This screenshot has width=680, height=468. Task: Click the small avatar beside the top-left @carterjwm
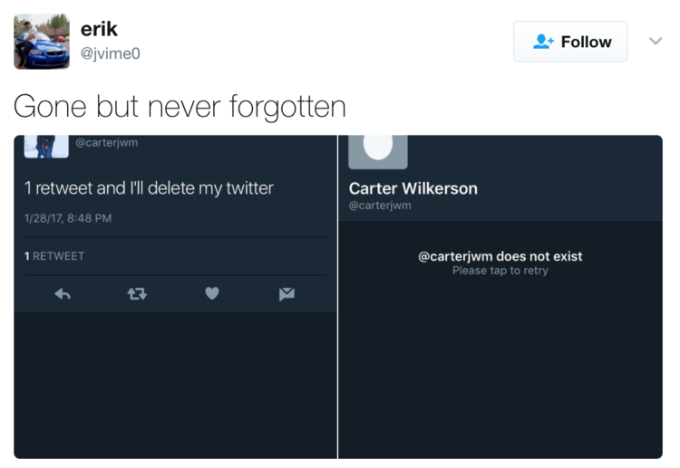pyautogui.click(x=46, y=146)
